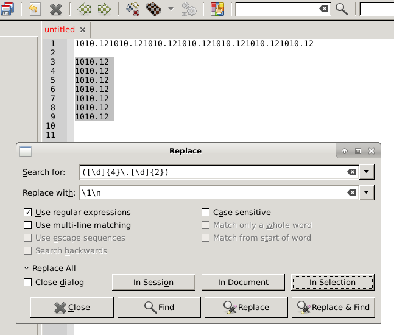The image size is (394, 335).
Task: Close the untitled tab
Action: click(x=83, y=30)
